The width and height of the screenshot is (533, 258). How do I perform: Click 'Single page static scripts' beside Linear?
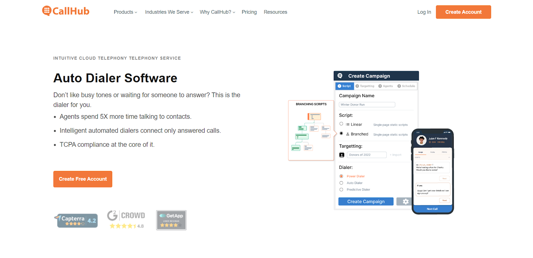[x=390, y=125]
